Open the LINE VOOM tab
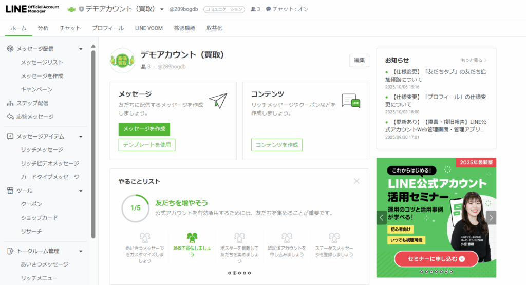The width and height of the screenshot is (526, 285). point(148,28)
